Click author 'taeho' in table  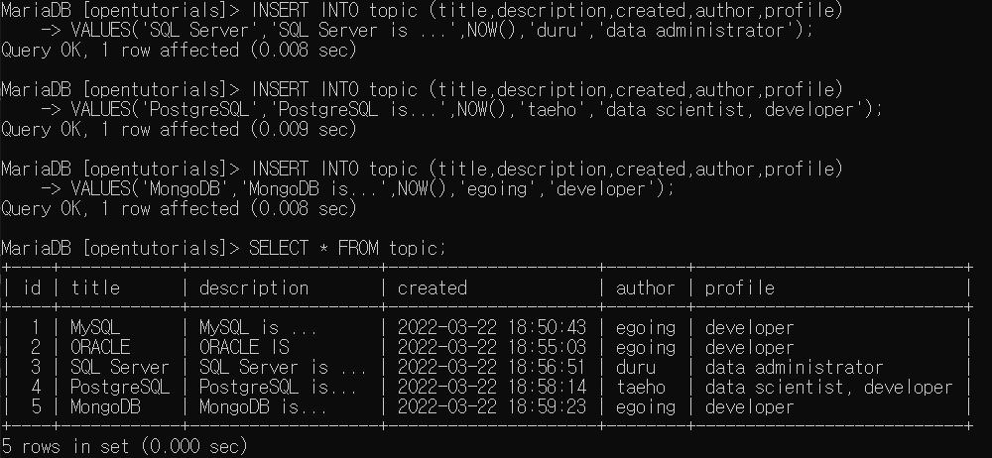(641, 388)
